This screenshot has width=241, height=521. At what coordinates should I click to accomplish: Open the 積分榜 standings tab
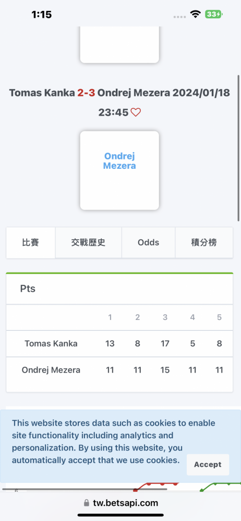(204, 243)
